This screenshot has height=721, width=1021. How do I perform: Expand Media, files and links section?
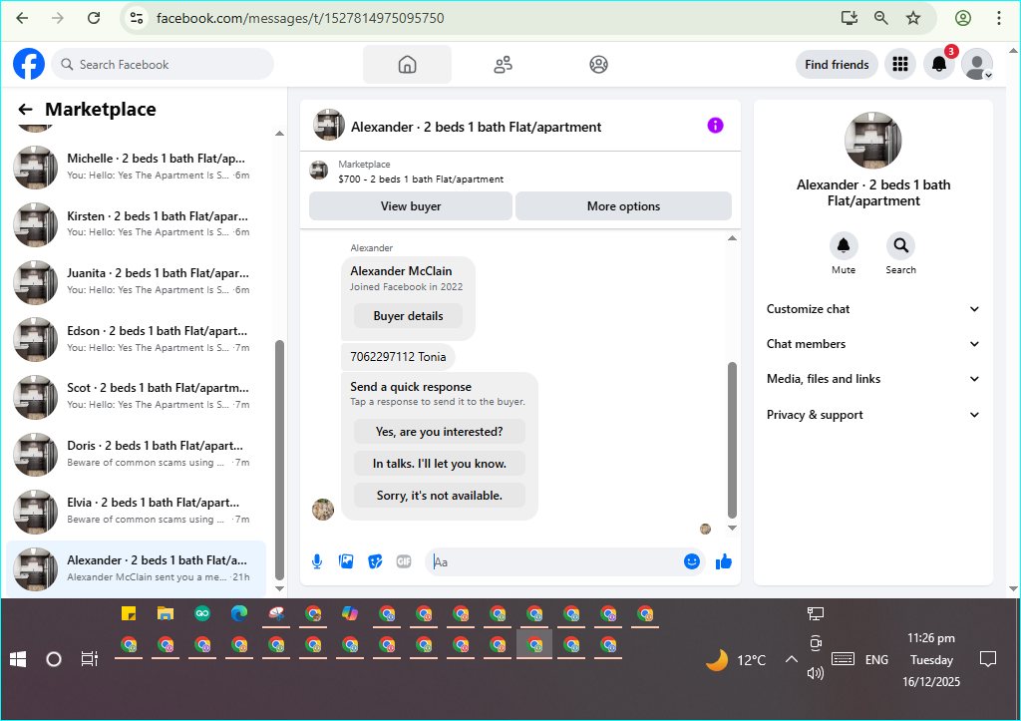873,379
